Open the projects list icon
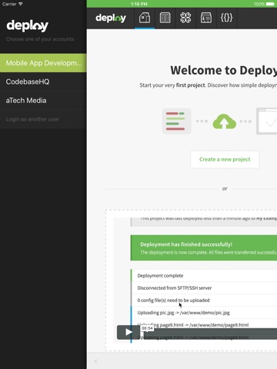The image size is (277, 369). 165,18
